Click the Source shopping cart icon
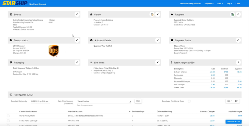Image resolution: width=249 pixels, height=126 pixels. (11, 15)
